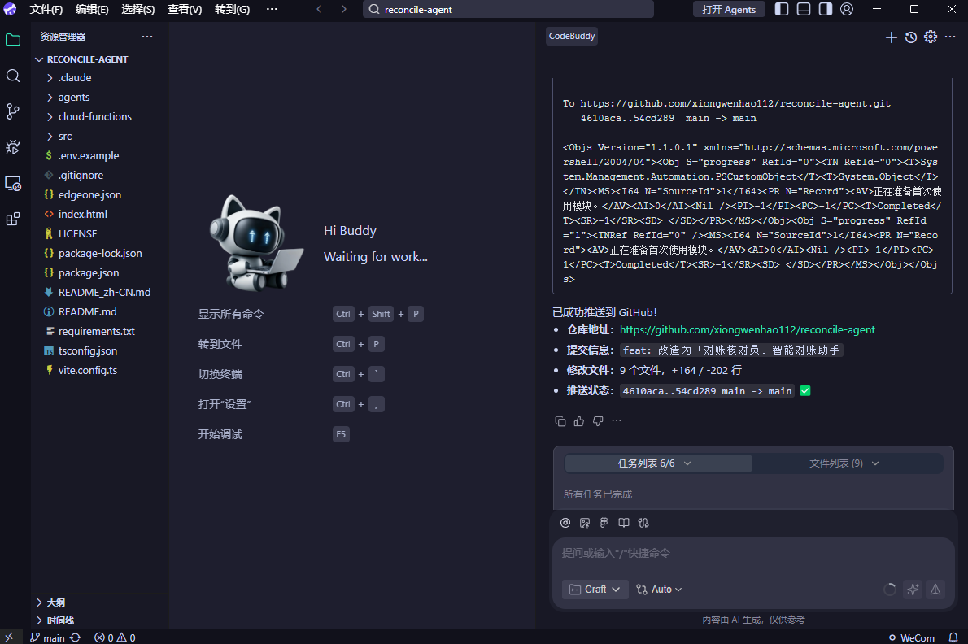Viewport: 968px width, 644px height.
Task: Open the Search view in activity bar
Action: point(13,76)
